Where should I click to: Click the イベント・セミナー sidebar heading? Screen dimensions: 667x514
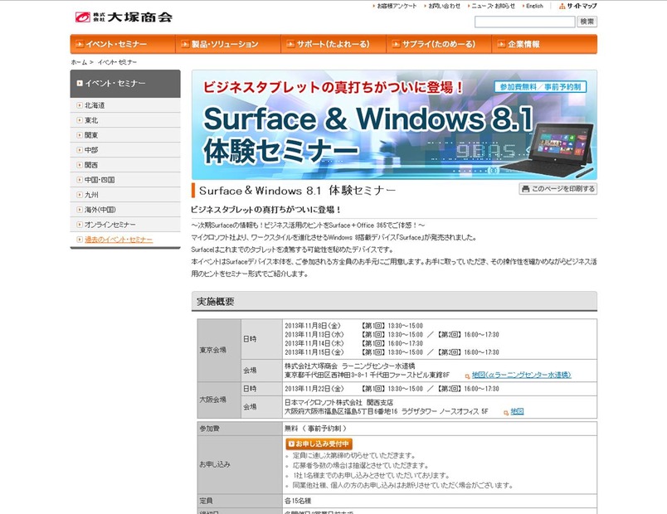[x=125, y=84]
